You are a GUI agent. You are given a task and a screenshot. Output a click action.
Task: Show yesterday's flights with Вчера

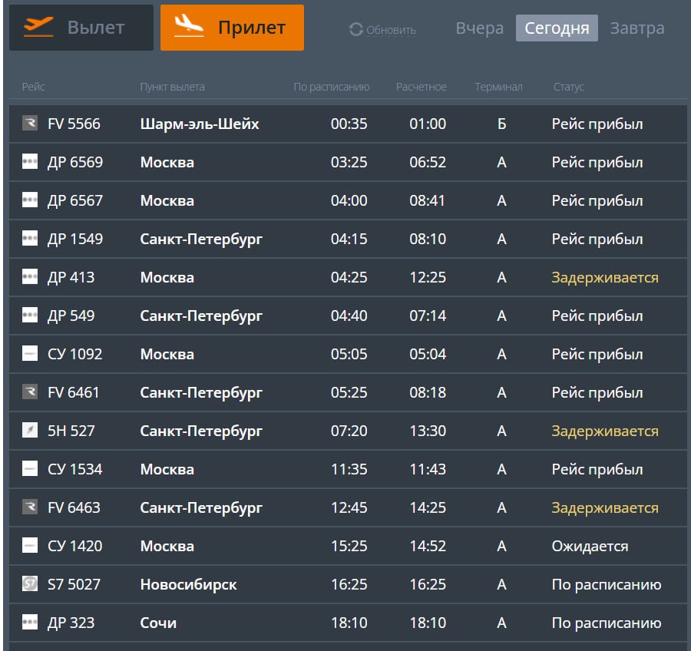(x=480, y=28)
